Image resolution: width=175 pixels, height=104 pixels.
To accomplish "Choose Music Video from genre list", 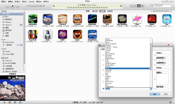I will 127,82.
